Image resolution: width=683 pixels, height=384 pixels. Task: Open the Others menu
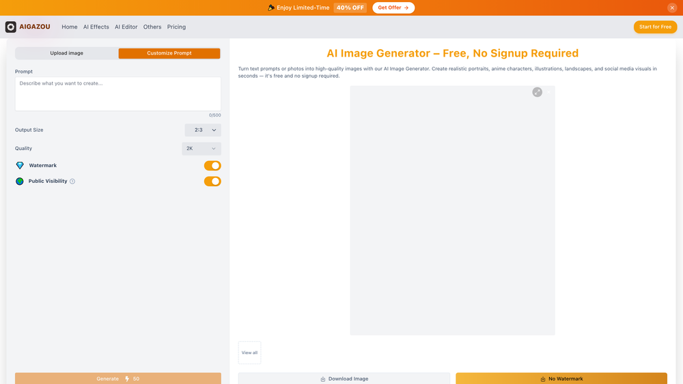pyautogui.click(x=152, y=27)
